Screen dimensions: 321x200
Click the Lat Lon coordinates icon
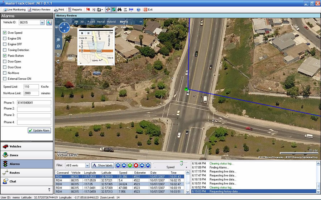pos(125,10)
